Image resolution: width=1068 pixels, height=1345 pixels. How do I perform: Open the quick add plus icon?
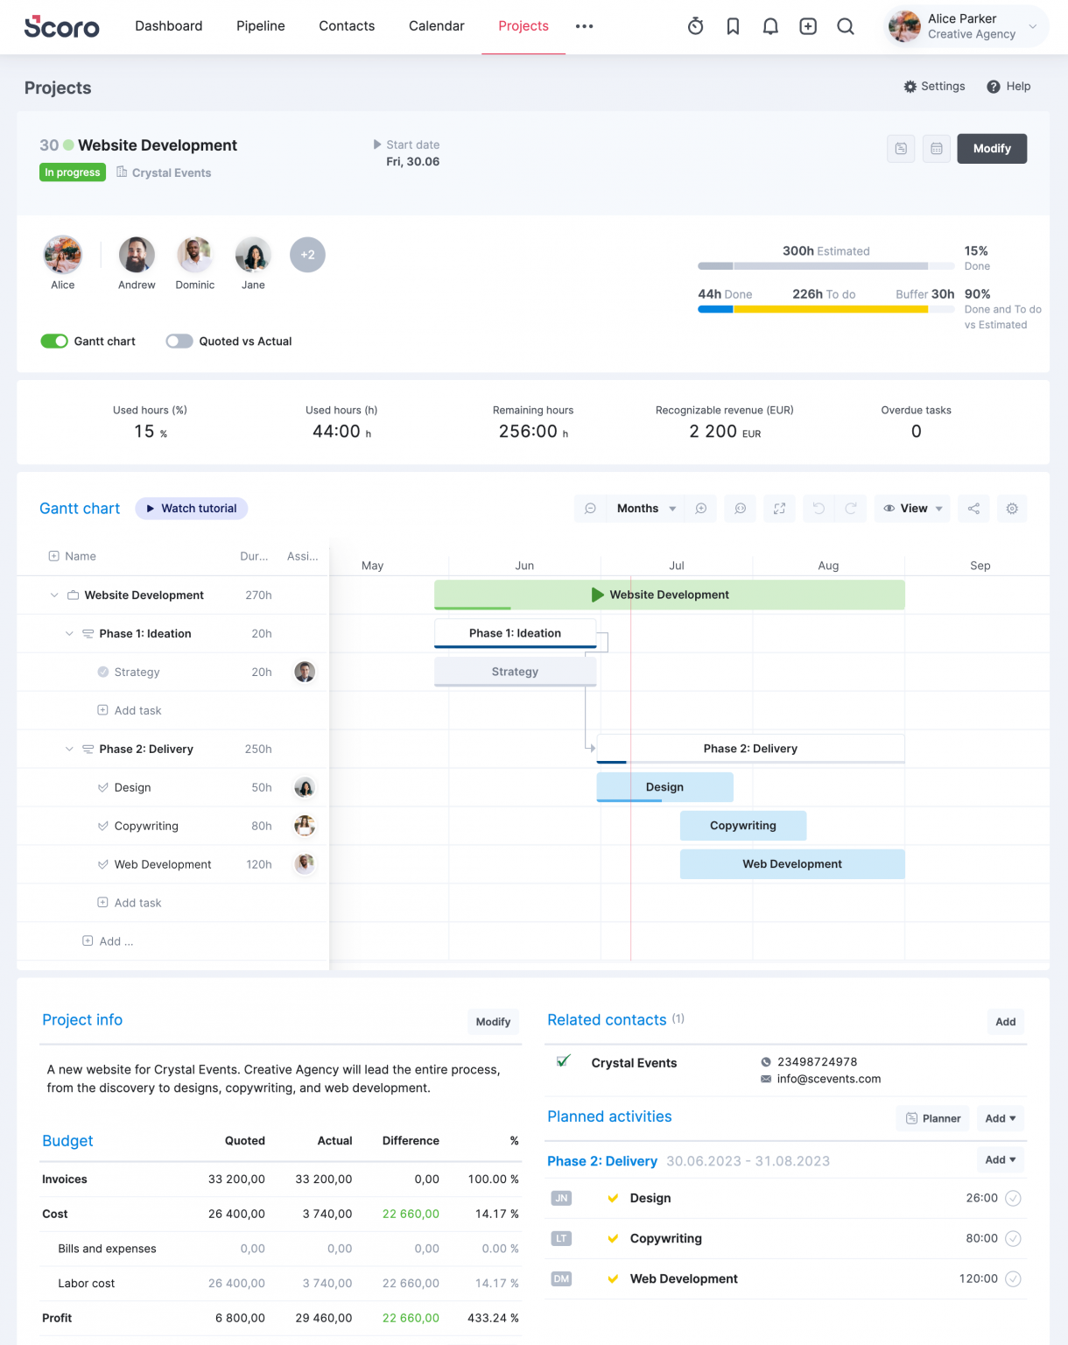tap(807, 26)
